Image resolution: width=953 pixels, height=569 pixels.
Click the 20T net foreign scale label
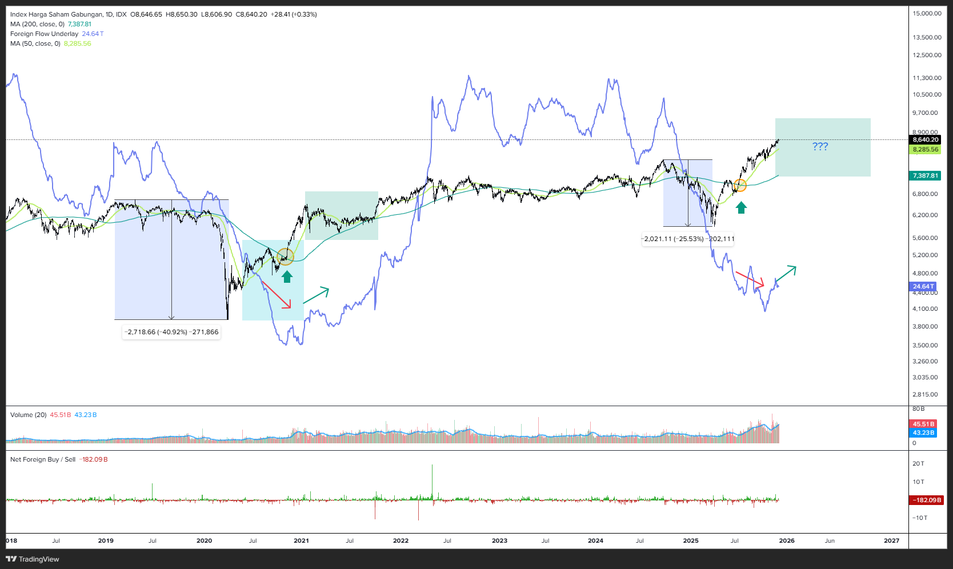click(x=918, y=463)
